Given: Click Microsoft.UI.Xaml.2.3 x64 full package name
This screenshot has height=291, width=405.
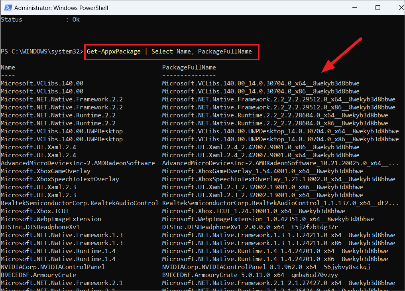Looking at the screenshot, I should (x=262, y=195).
